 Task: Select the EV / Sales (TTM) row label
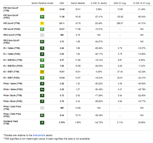point(12,48)
